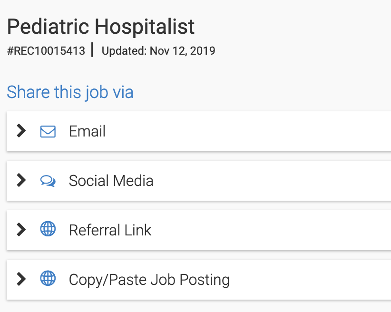Click the globe icon beside Copy/Paste Job Posting
The image size is (391, 312).
[x=48, y=279]
